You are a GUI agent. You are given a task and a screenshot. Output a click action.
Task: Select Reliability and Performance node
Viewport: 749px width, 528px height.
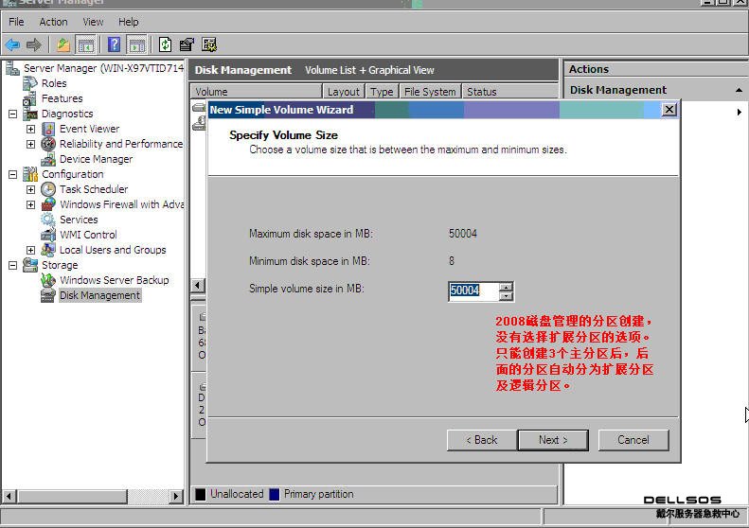click(x=121, y=144)
